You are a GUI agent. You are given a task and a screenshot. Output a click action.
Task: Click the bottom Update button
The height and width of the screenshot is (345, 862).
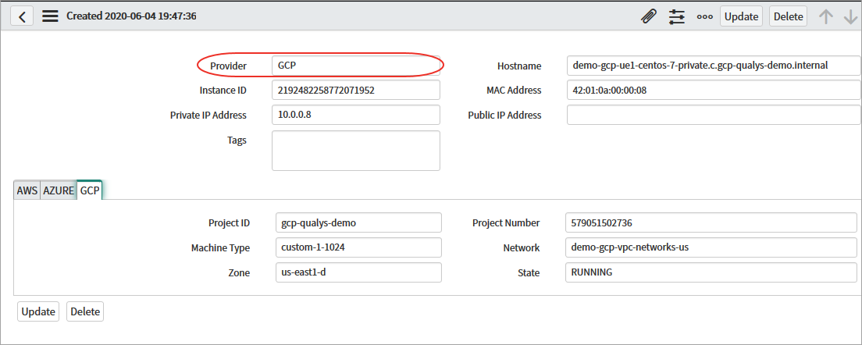coord(38,311)
